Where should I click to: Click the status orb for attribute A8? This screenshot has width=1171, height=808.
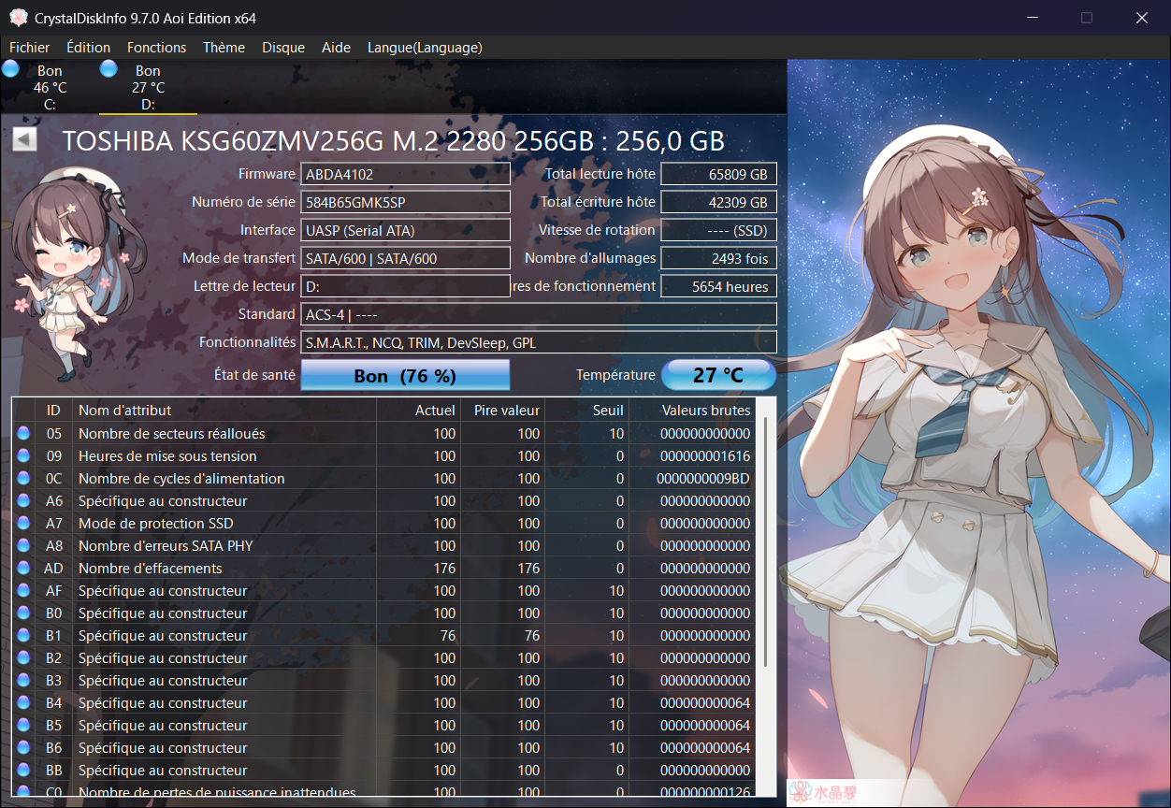coord(23,546)
